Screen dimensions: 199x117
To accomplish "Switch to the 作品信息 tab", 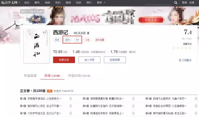I will [x=30, y=76].
